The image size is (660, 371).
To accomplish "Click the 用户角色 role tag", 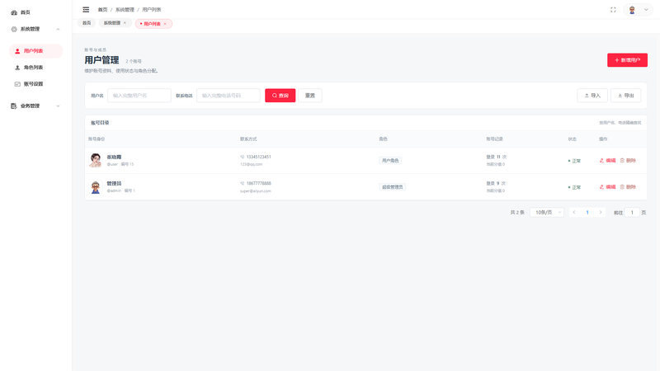I will pyautogui.click(x=390, y=161).
